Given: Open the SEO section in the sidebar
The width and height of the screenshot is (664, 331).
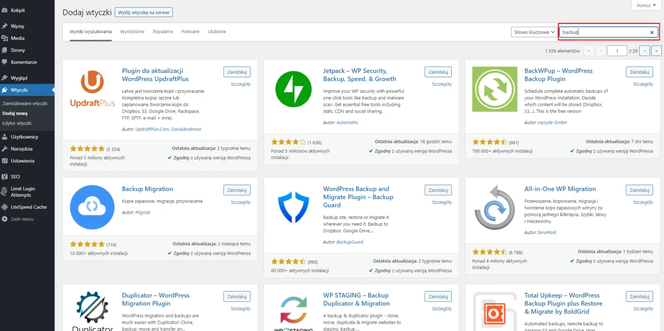Looking at the screenshot, I should click(x=16, y=176).
